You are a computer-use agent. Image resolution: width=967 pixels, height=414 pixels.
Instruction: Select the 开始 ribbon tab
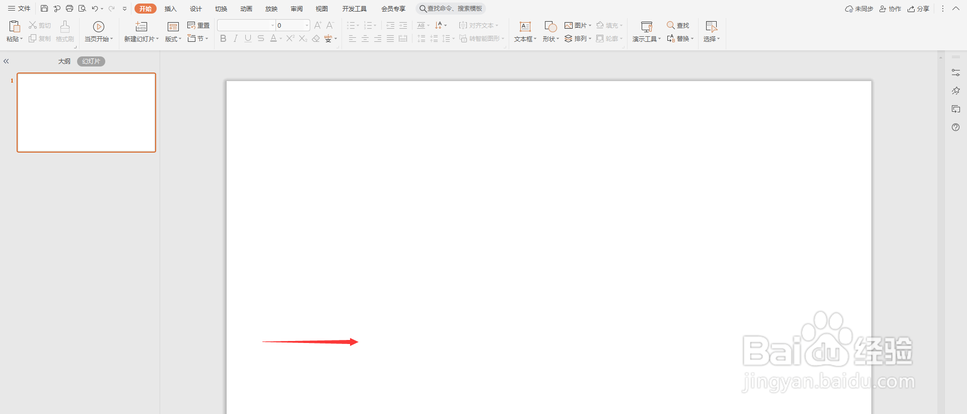point(146,9)
